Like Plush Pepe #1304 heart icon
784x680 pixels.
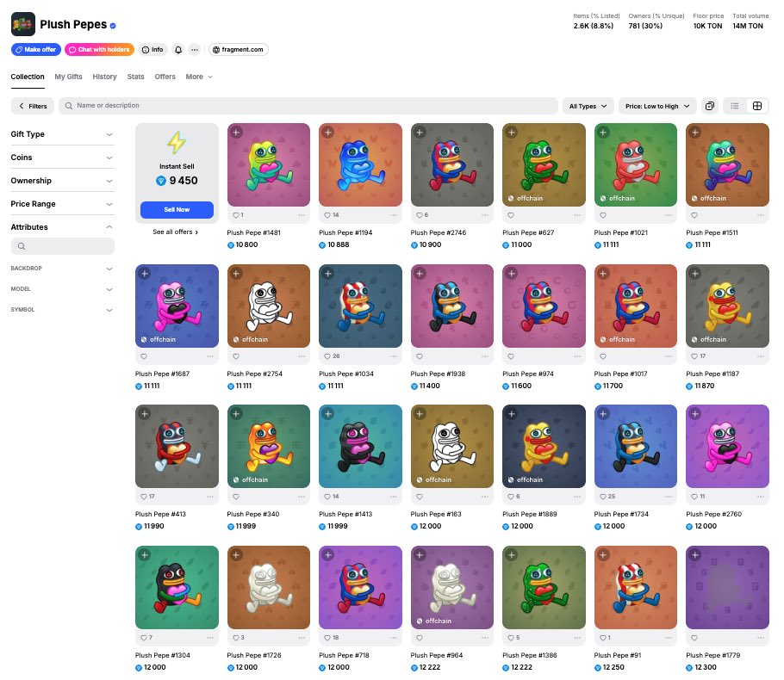144,638
